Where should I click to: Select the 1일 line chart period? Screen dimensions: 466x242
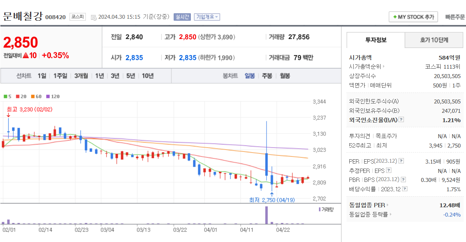point(42,76)
